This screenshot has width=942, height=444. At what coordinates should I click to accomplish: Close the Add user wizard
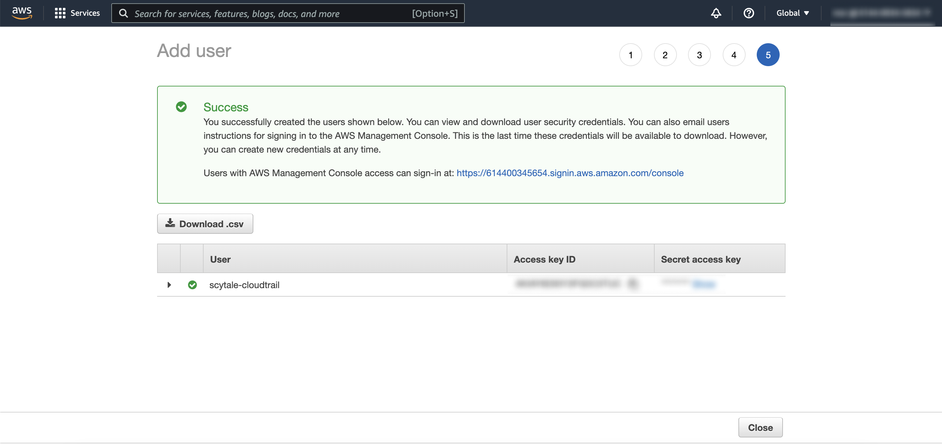click(760, 427)
